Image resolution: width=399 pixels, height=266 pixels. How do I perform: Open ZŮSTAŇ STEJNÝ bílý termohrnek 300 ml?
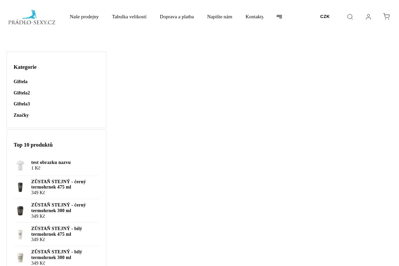tap(57, 255)
